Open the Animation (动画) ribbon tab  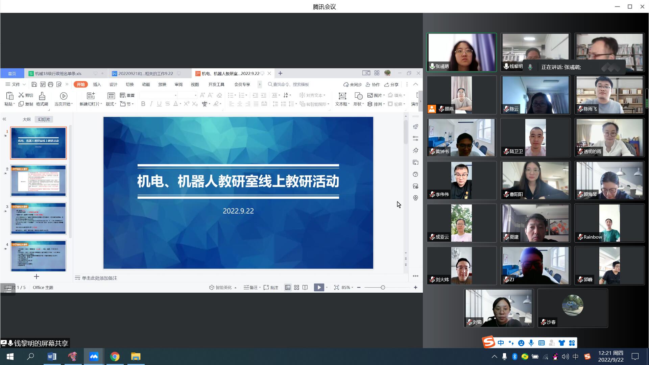(146, 84)
